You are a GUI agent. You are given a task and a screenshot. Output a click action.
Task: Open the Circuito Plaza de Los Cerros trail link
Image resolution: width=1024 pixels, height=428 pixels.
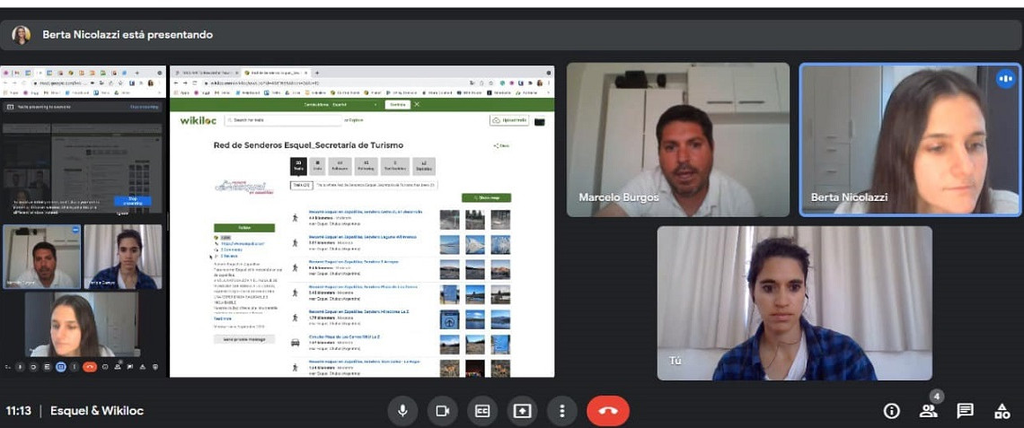click(344, 336)
